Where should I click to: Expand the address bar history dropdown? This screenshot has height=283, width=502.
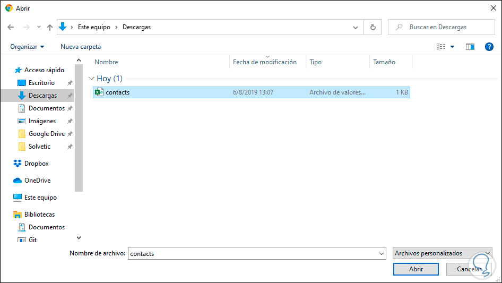tap(356, 27)
